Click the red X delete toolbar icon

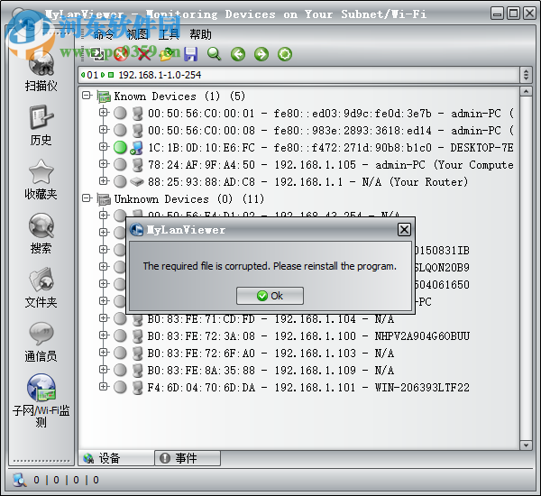point(144,54)
